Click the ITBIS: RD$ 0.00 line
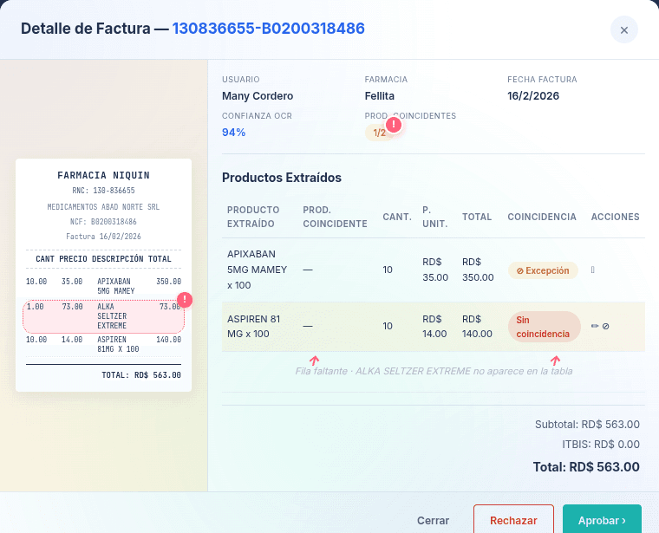The image size is (659, 533). tap(601, 444)
